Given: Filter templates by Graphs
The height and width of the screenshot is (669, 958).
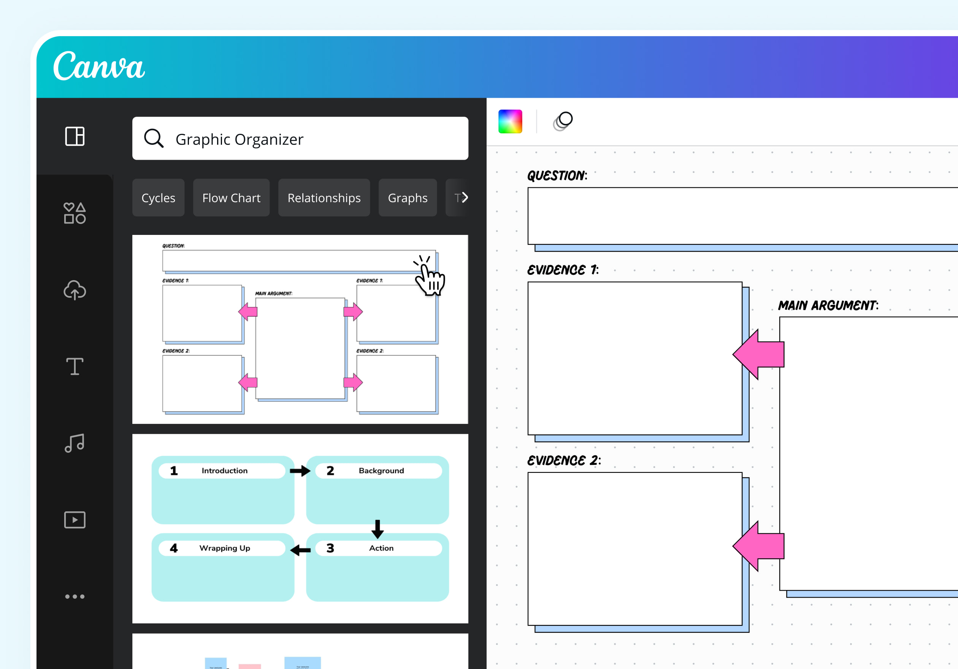Looking at the screenshot, I should (408, 198).
